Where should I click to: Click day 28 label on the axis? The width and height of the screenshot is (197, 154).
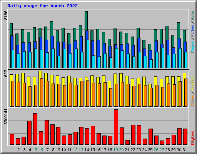click(167, 150)
